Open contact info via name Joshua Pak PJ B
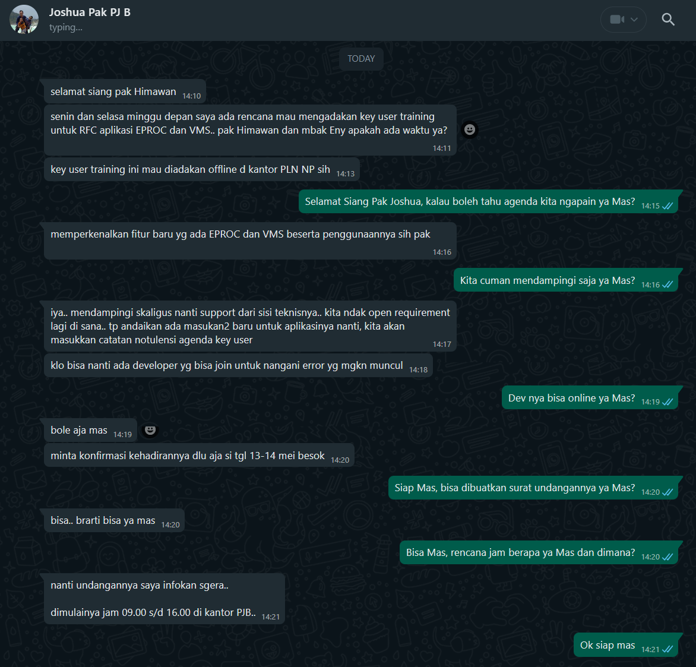Viewport: 696px width, 667px height. [90, 12]
